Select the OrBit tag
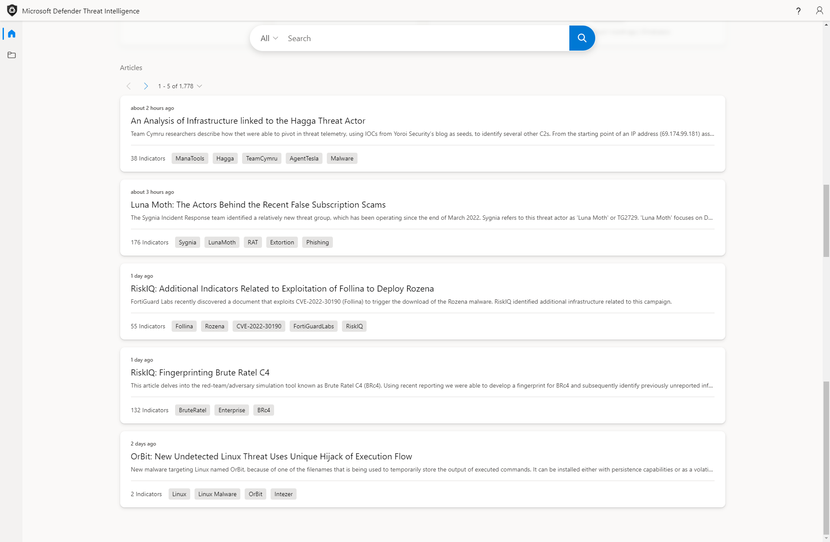The height and width of the screenshot is (542, 830). coord(255,494)
